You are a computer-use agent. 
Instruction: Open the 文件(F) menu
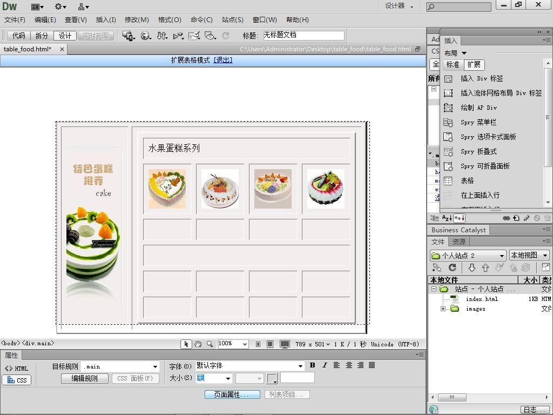[x=15, y=20]
